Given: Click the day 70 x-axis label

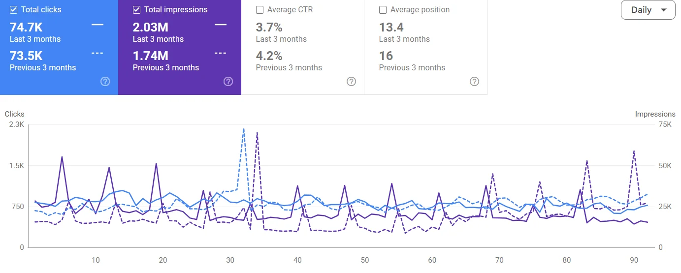Looking at the screenshot, I should click(499, 260).
